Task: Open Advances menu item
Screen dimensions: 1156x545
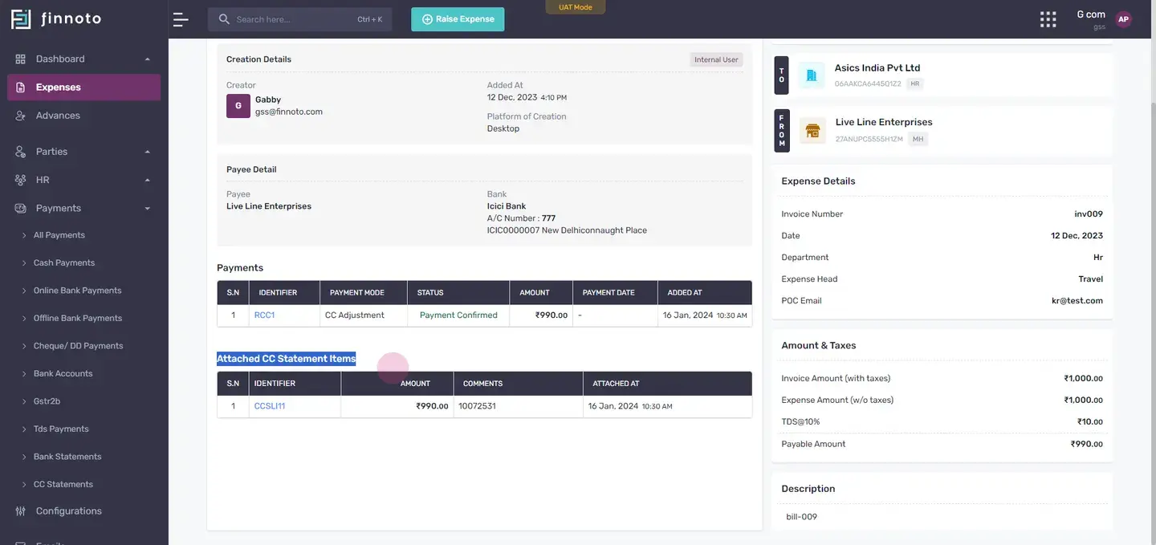Action: pyautogui.click(x=58, y=116)
